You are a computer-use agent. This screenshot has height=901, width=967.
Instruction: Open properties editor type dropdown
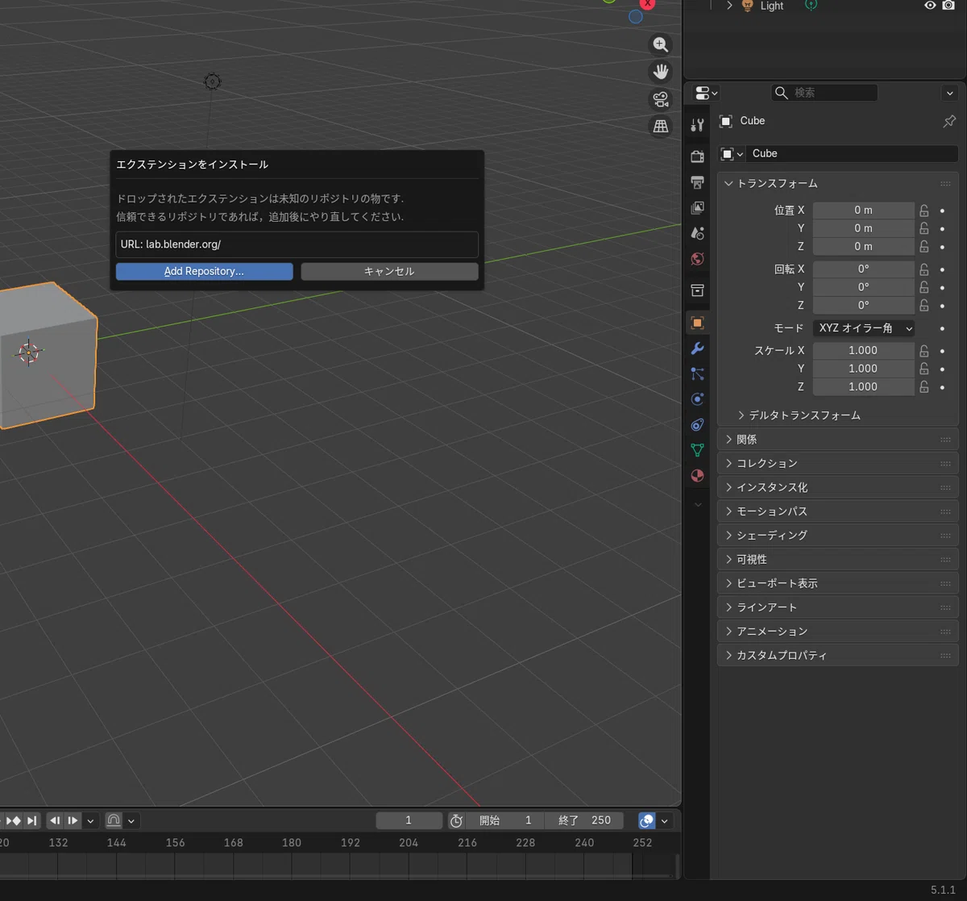(x=706, y=93)
